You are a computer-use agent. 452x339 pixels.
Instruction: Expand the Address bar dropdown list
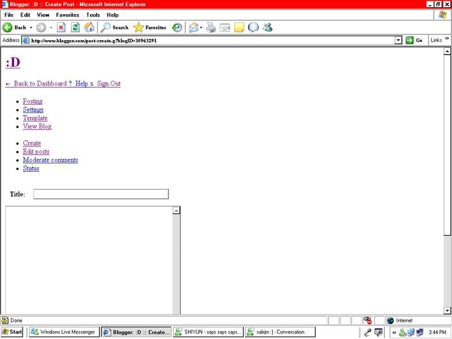398,40
